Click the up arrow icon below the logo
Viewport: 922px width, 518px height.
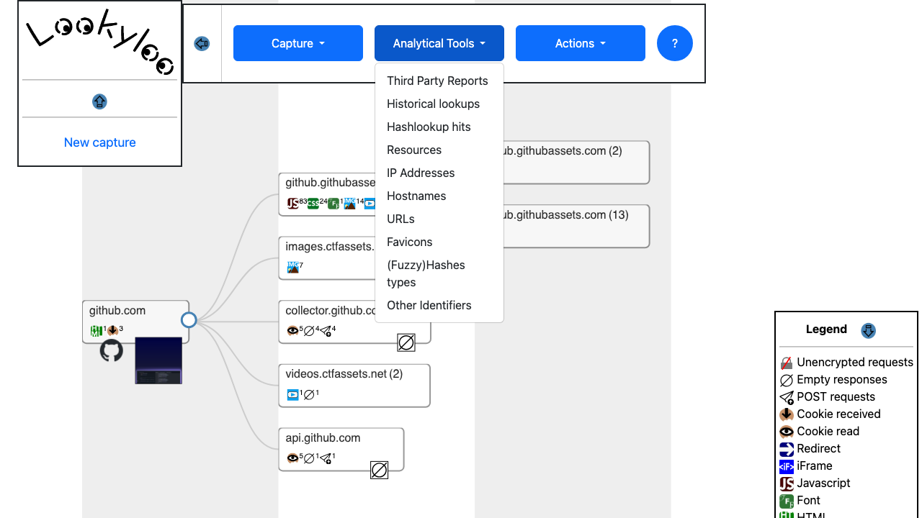(99, 102)
